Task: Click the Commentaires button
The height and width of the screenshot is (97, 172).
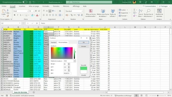Action: [149, 6]
